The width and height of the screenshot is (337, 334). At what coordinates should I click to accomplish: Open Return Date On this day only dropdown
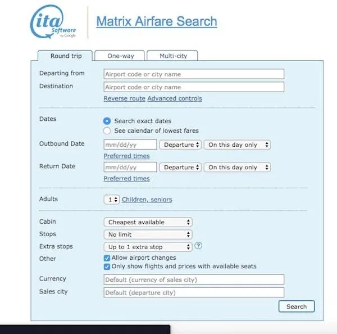tap(237, 167)
